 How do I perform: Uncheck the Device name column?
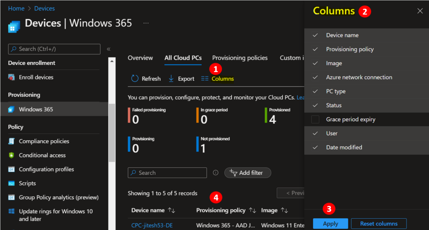[x=315, y=35]
